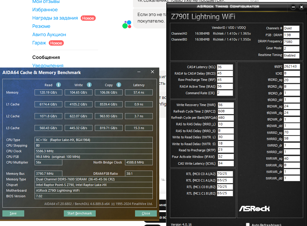Click the ASRock logo in Timing Configurator
This screenshot has height=226, width=307.
[x=254, y=208]
